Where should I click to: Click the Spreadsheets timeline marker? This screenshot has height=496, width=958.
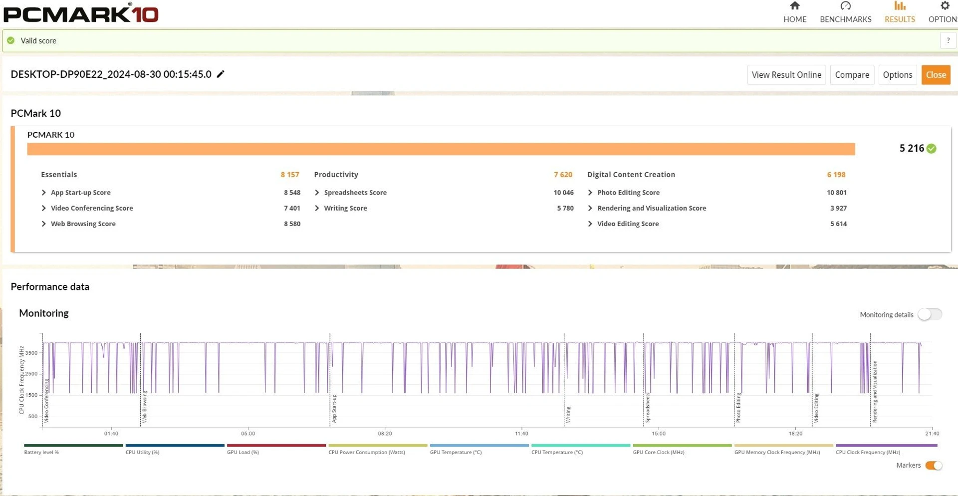pos(648,408)
